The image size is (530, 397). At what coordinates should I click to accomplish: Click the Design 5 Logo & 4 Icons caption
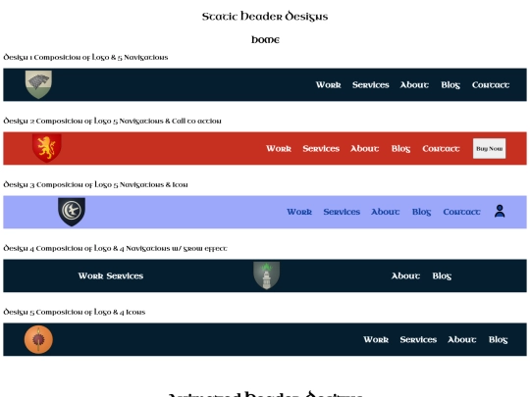pos(74,312)
